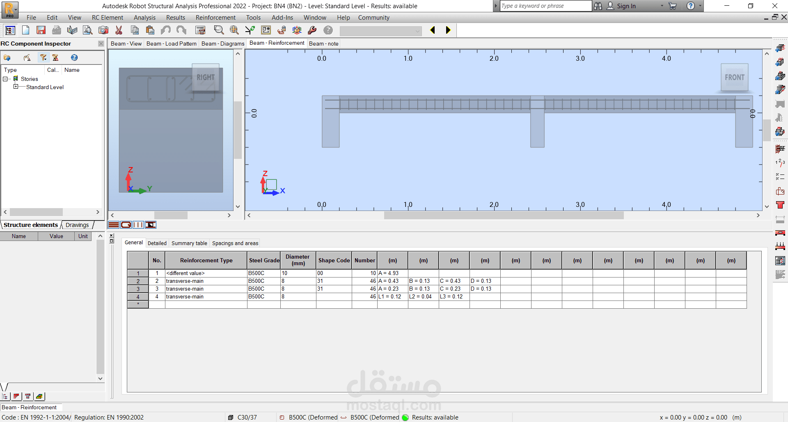The image size is (788, 422).
Task: Click the inspector tree horizontal scrollbar thumb
Action: click(36, 212)
